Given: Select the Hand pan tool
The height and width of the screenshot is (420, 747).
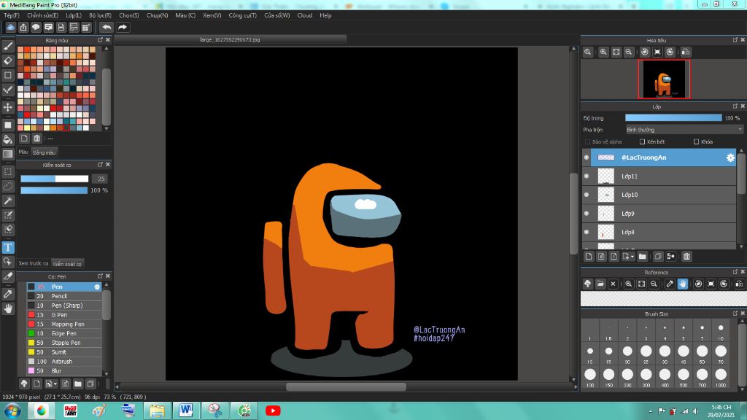Looking at the screenshot, I should (x=8, y=308).
